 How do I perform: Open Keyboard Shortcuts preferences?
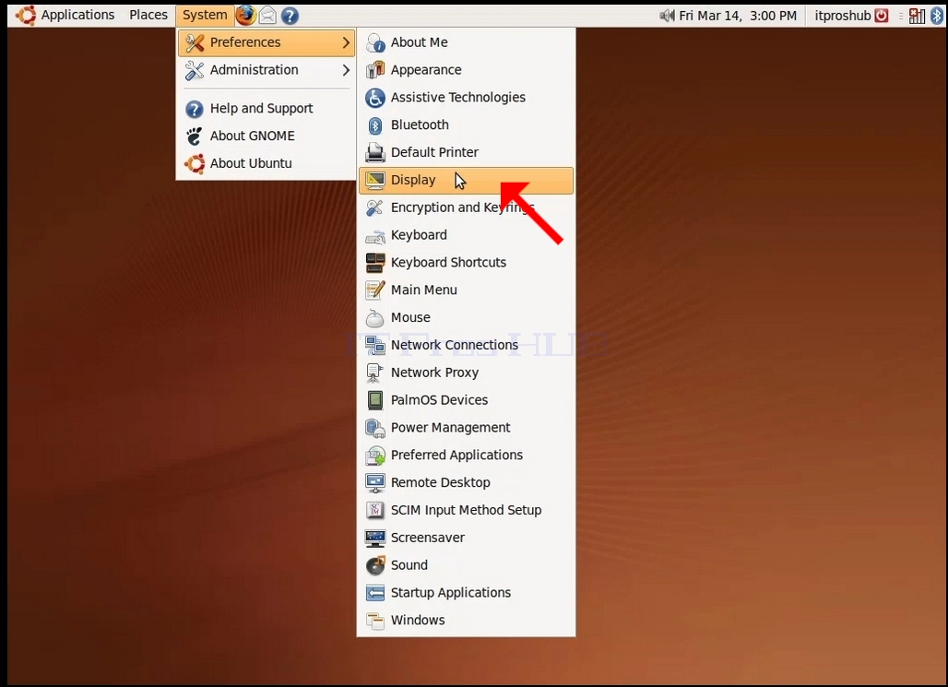(x=466, y=263)
